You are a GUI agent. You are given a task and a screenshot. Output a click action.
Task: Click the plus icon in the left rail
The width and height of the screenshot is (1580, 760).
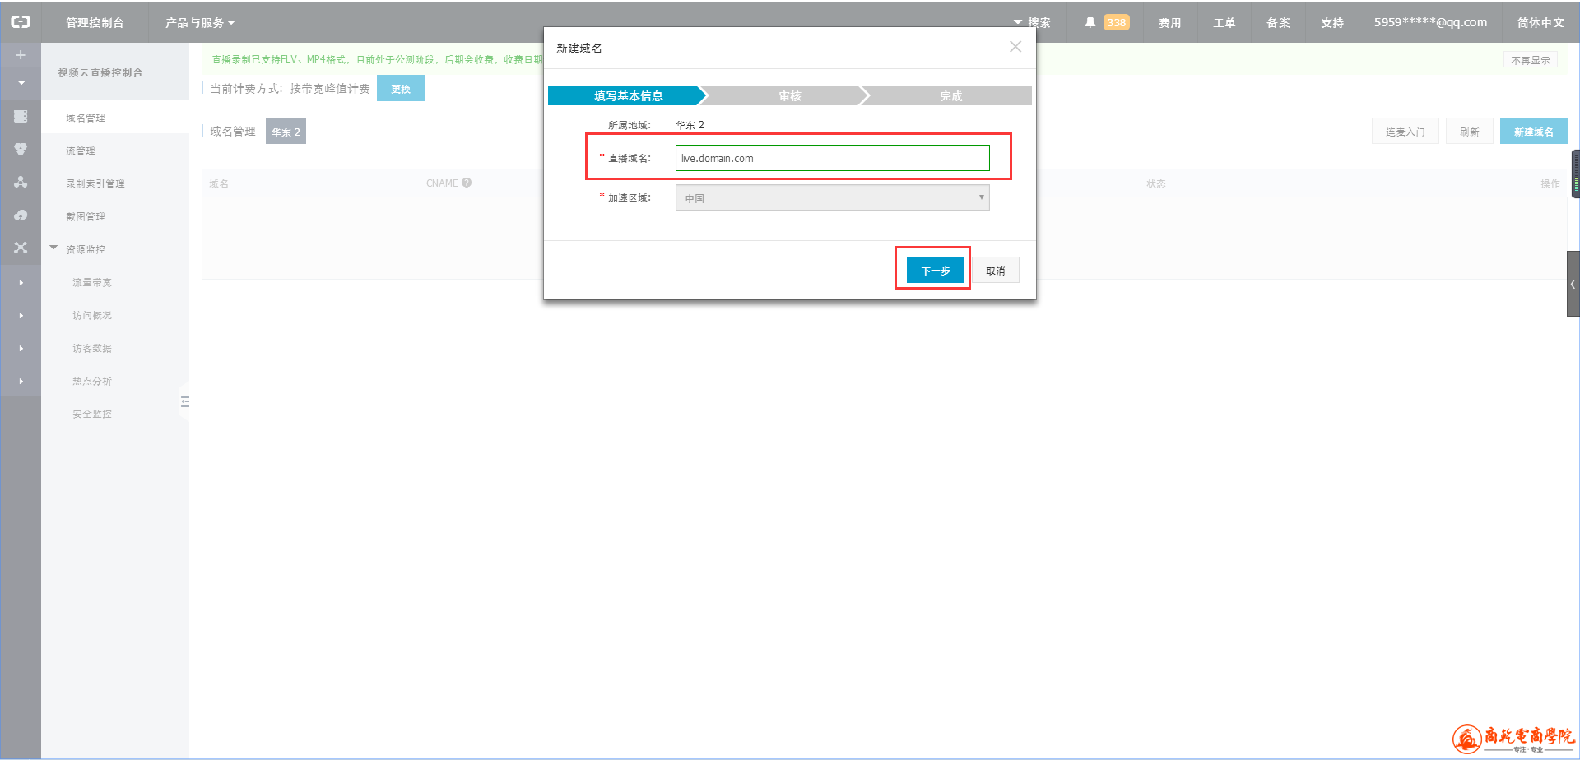click(x=21, y=55)
